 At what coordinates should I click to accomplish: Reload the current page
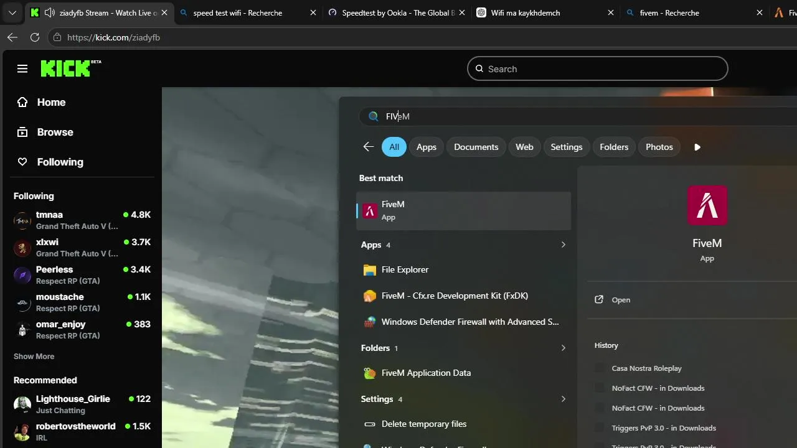(x=35, y=37)
